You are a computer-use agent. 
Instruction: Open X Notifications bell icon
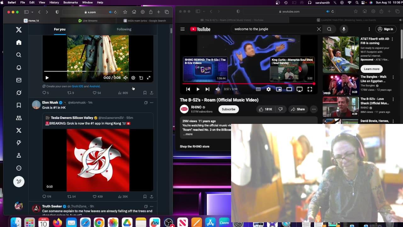pos(19,67)
